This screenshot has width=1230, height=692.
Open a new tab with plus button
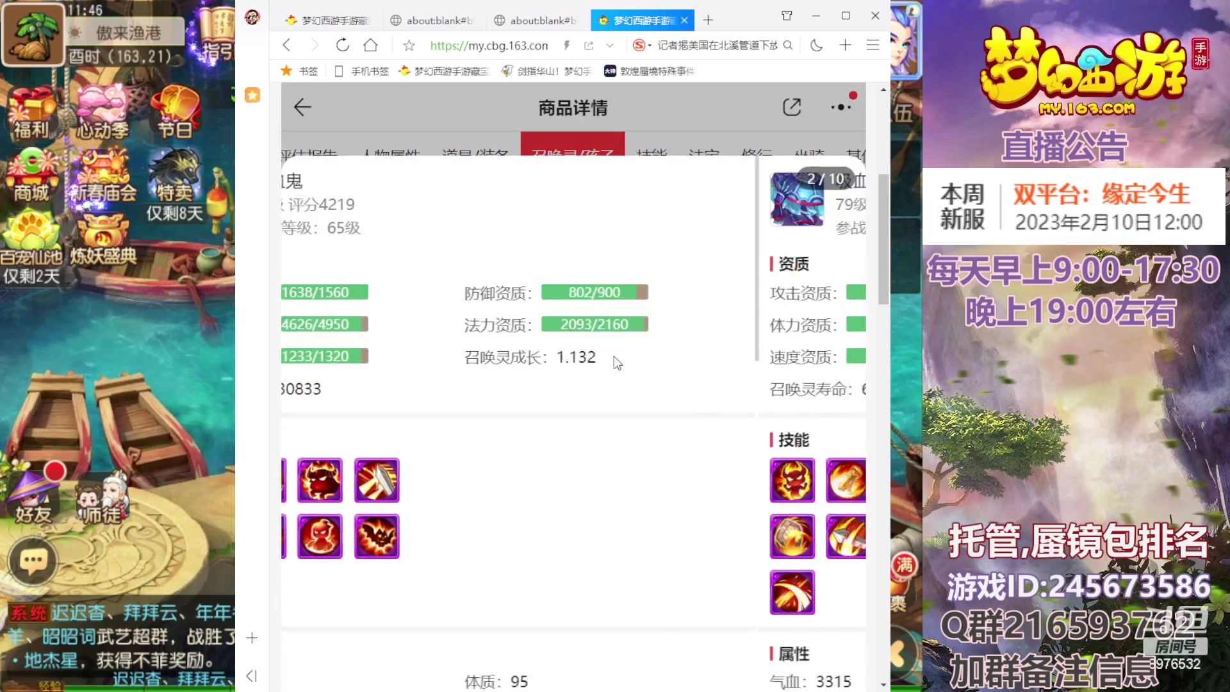708,20
